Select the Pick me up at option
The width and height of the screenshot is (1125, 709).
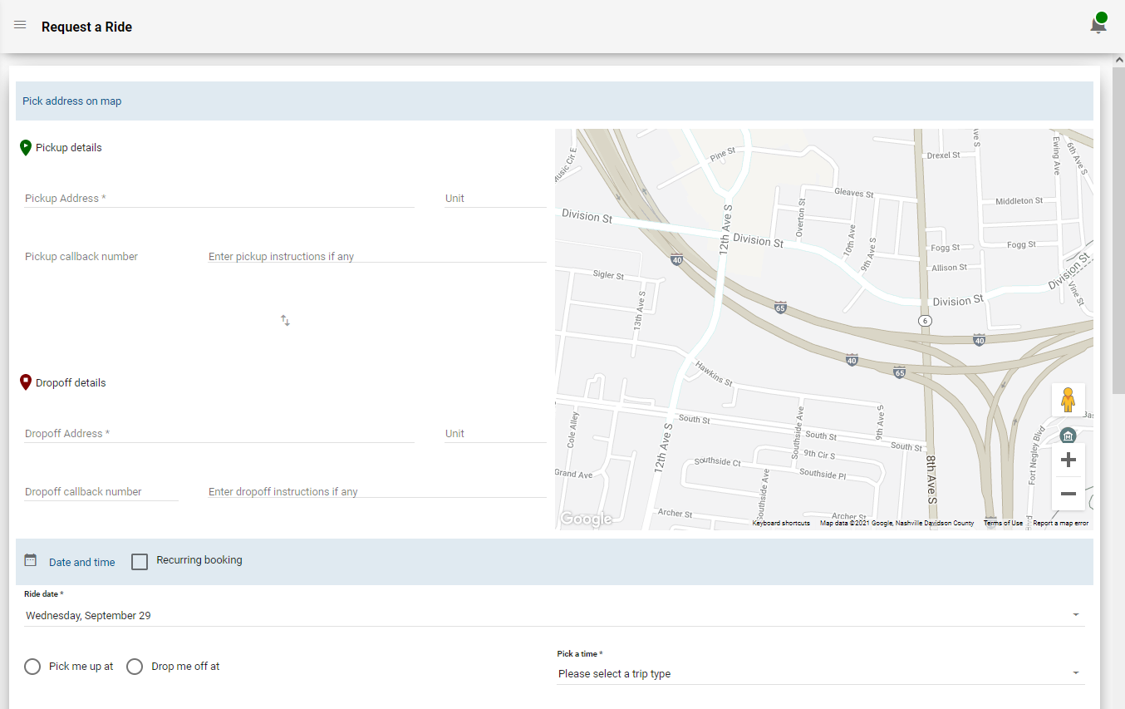(32, 666)
